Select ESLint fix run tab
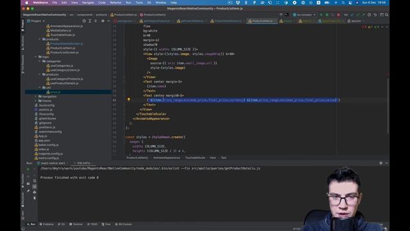 click(x=83, y=163)
